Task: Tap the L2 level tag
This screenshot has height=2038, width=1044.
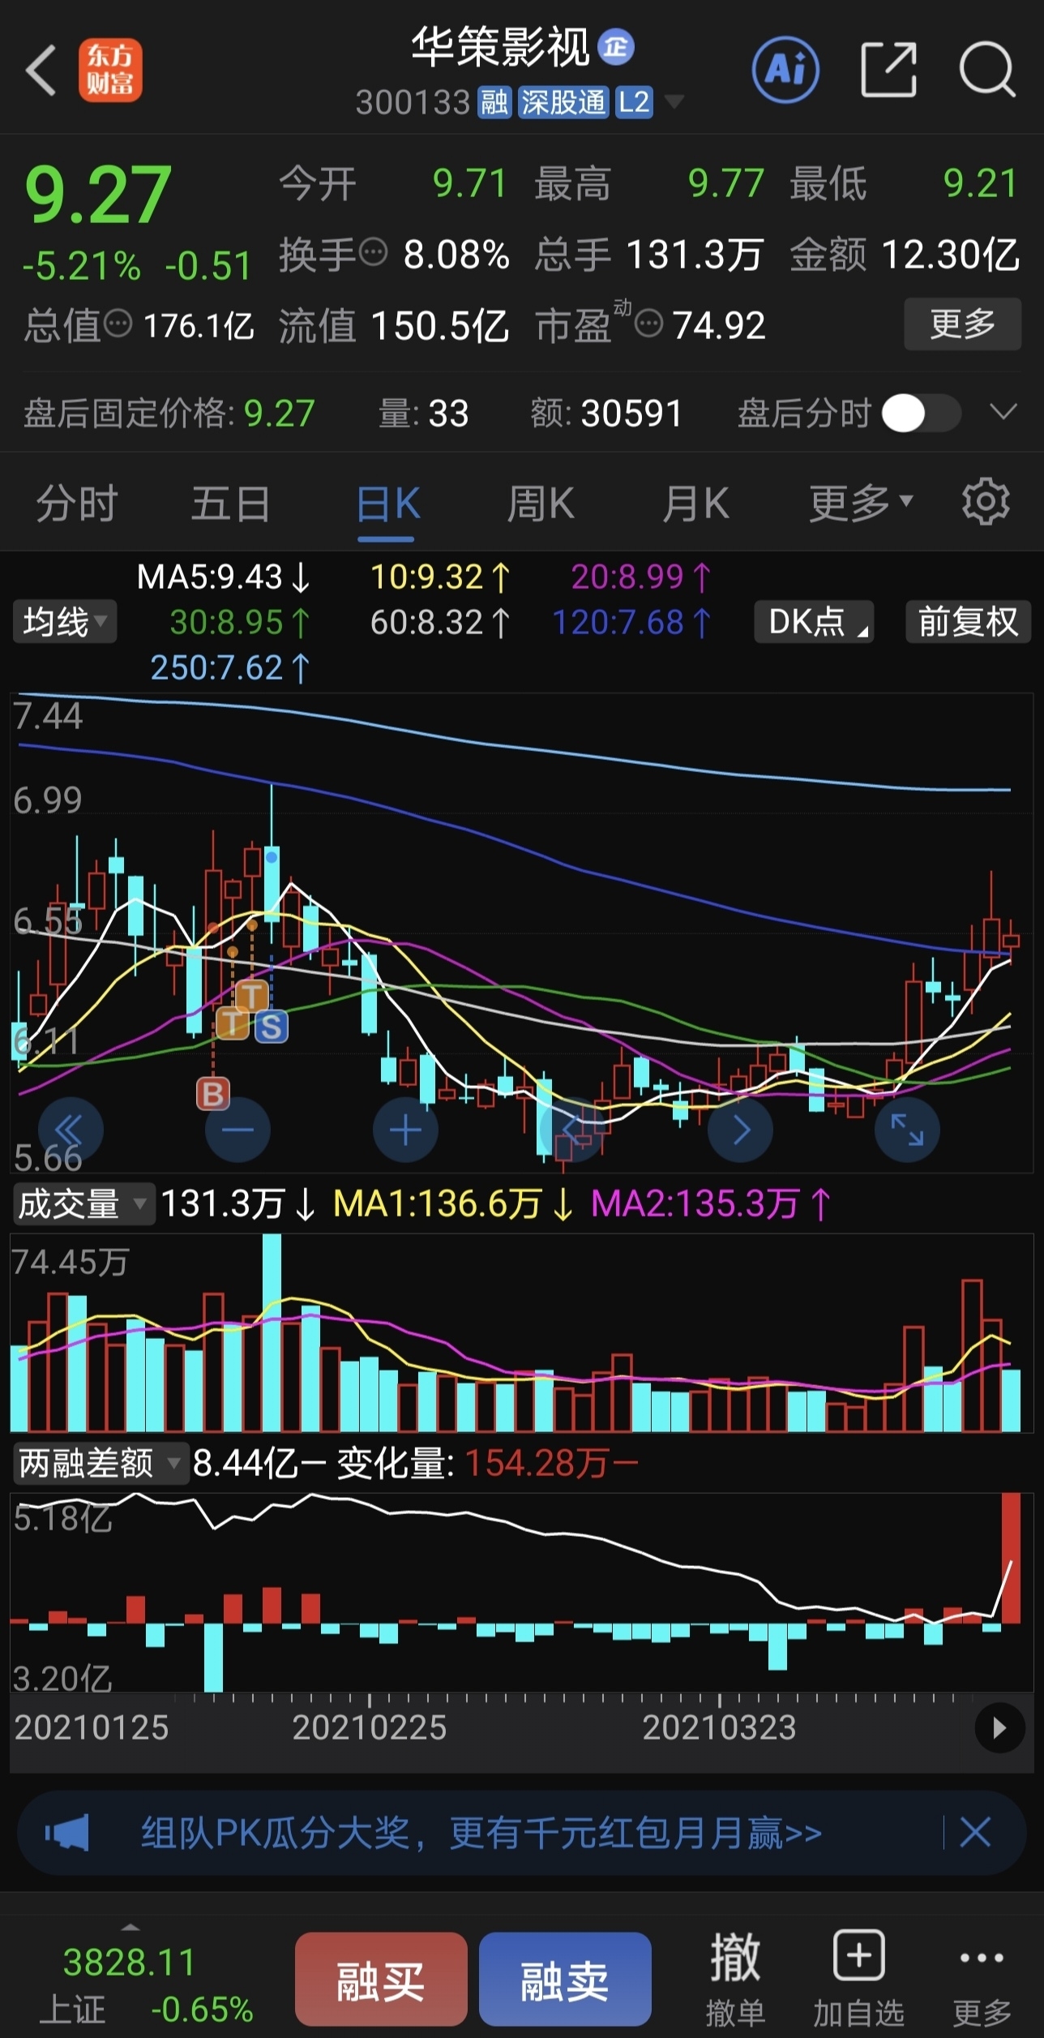Action: pos(634,102)
